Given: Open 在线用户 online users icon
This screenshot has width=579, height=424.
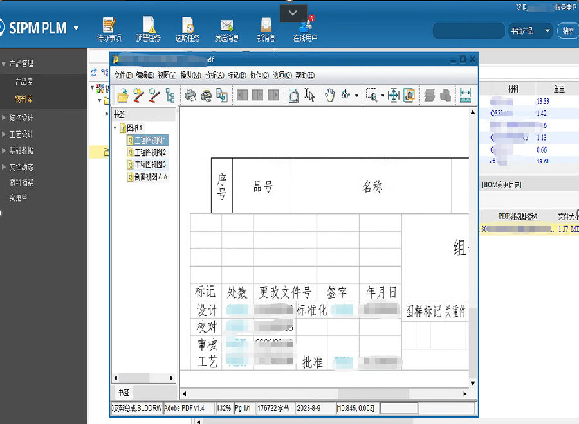Looking at the screenshot, I should (305, 30).
